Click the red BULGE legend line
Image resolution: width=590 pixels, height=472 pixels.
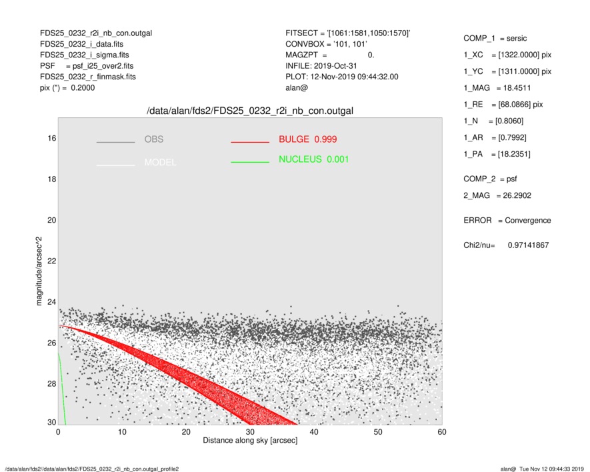click(249, 142)
